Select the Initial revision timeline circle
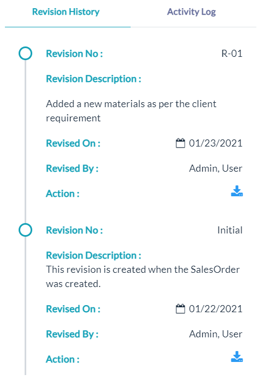The image size is (264, 380). pyautogui.click(x=26, y=230)
